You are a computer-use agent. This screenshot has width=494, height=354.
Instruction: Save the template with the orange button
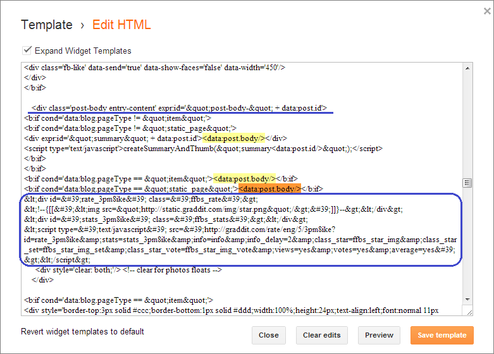point(442,335)
